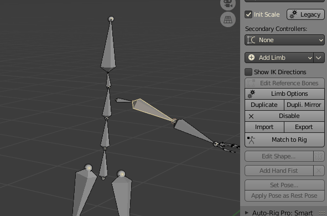Open Limb Options
This screenshot has height=216, width=327.
click(x=284, y=94)
